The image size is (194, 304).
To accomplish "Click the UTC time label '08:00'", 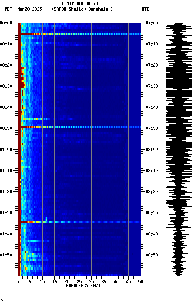I will coord(152,150).
